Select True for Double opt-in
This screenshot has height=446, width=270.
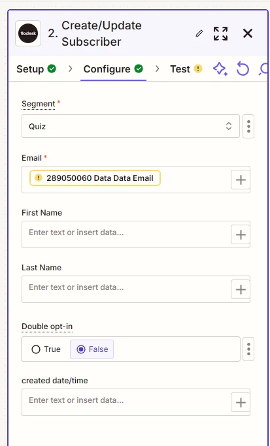click(x=46, y=349)
